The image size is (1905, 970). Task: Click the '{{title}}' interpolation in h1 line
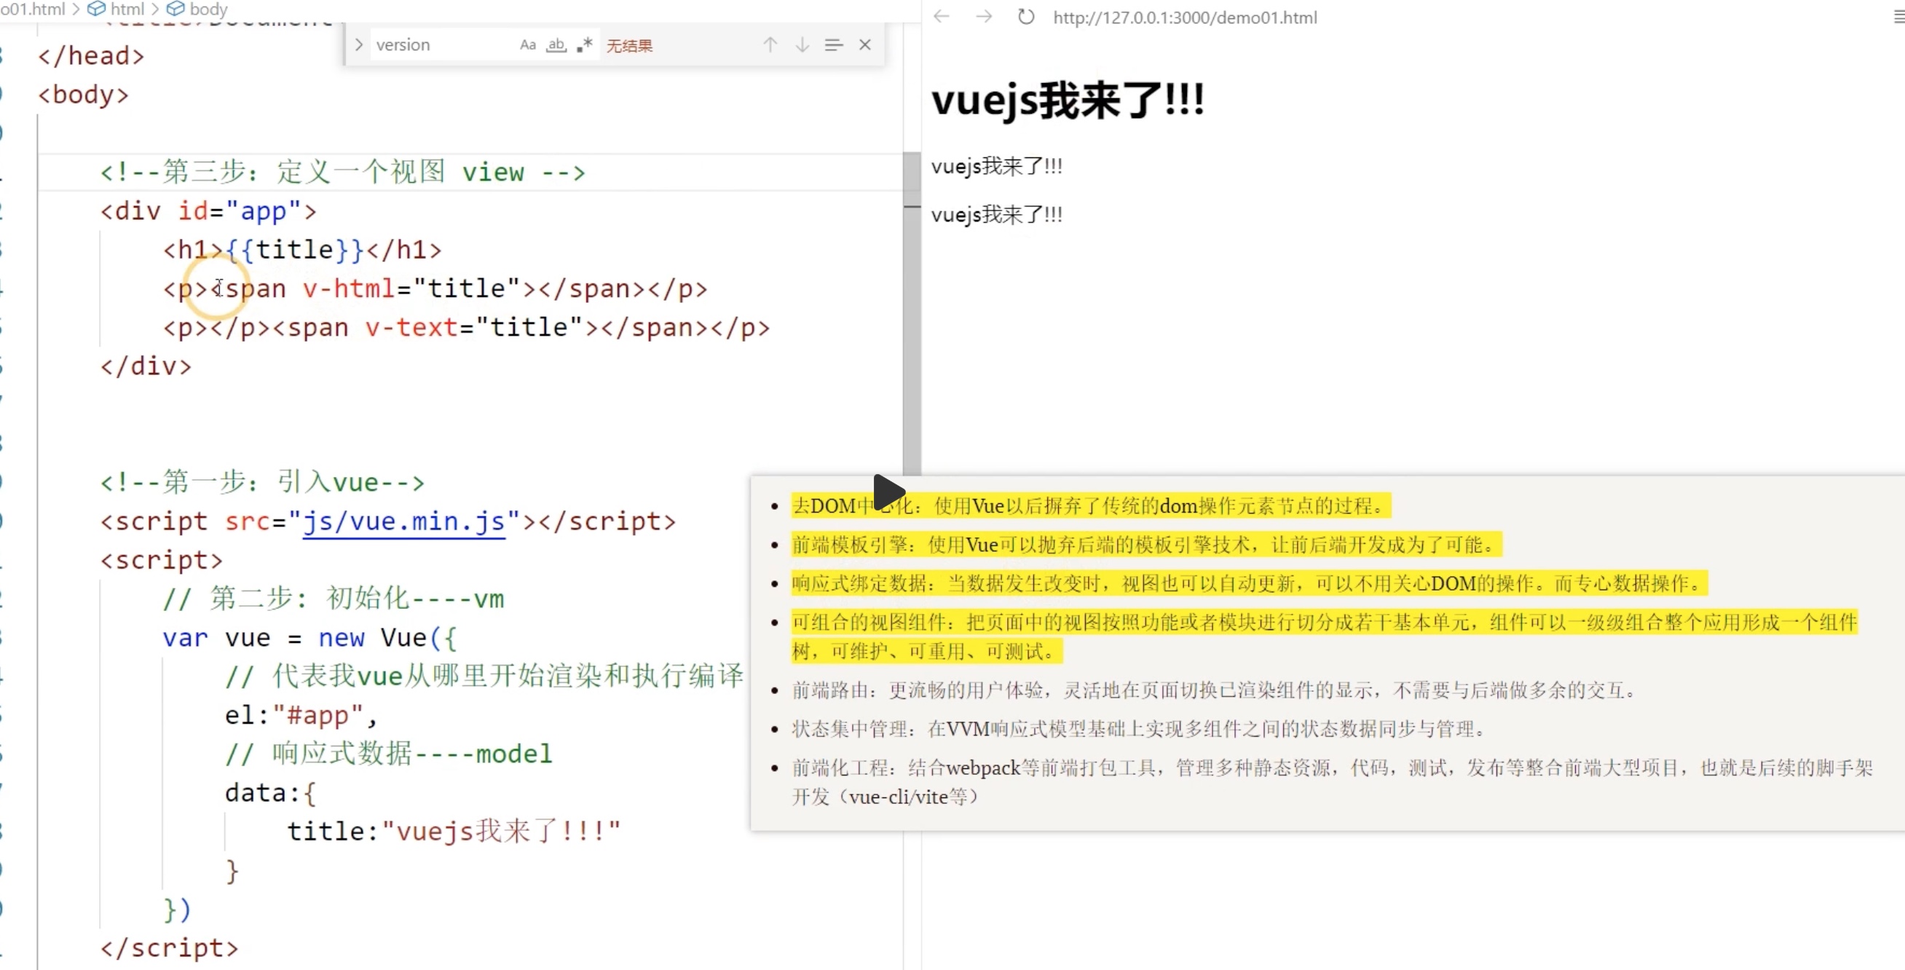(294, 250)
